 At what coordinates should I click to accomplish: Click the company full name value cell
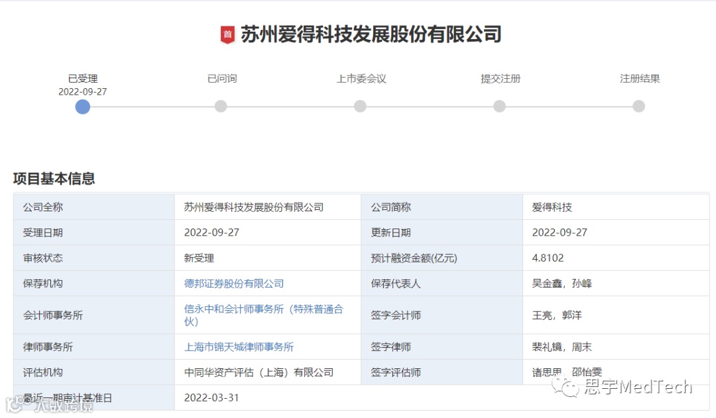268,207
